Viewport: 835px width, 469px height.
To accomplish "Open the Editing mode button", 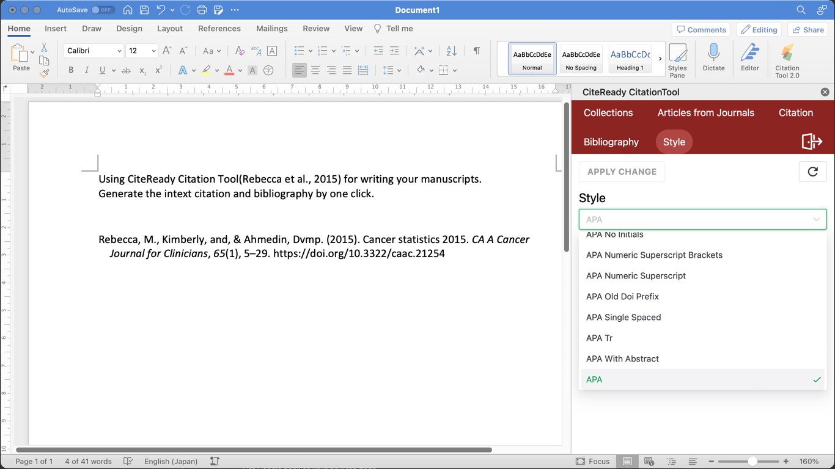I will pos(759,29).
